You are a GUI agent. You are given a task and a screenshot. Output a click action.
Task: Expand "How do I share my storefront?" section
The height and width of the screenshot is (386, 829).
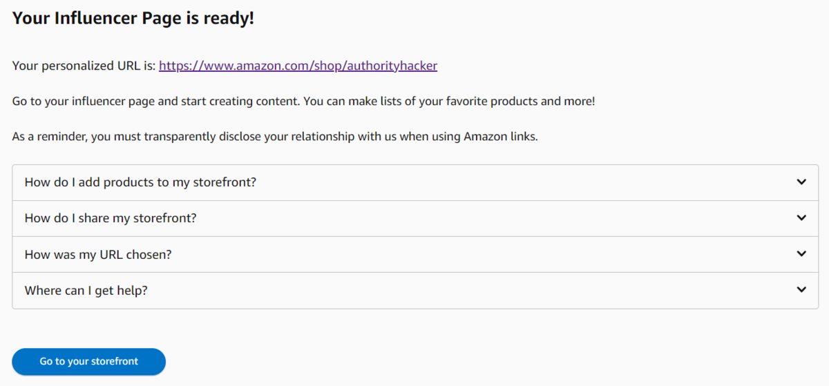111,218
